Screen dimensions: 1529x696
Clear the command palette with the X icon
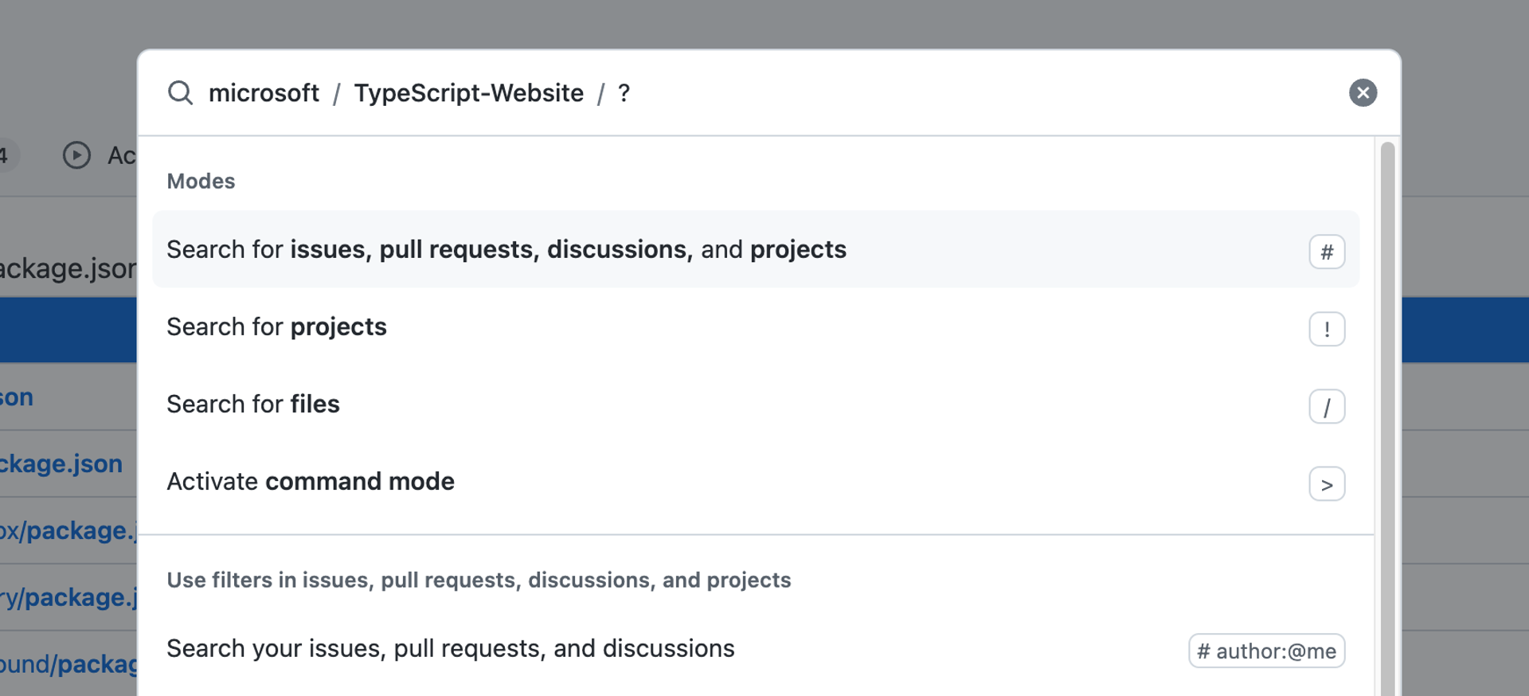click(x=1363, y=93)
